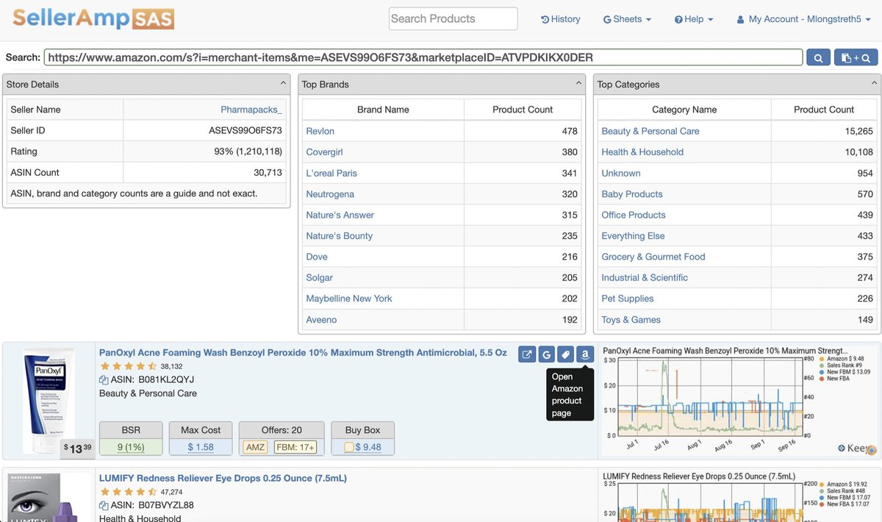
Task: Click the add-and-search button beside the magnifier
Action: [x=856, y=58]
